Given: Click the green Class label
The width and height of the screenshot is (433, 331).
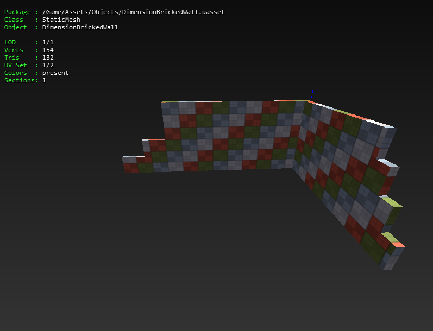Looking at the screenshot, I should (14, 20).
